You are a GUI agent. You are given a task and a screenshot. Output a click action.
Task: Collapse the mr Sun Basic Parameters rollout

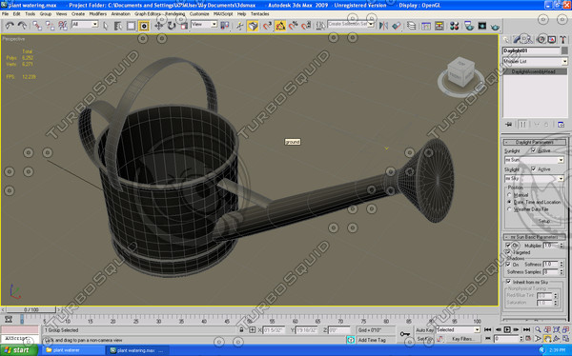coord(535,237)
